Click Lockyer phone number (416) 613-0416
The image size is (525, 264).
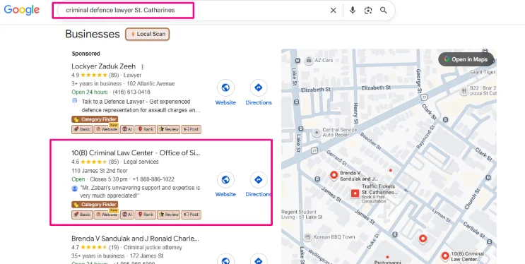131,92
